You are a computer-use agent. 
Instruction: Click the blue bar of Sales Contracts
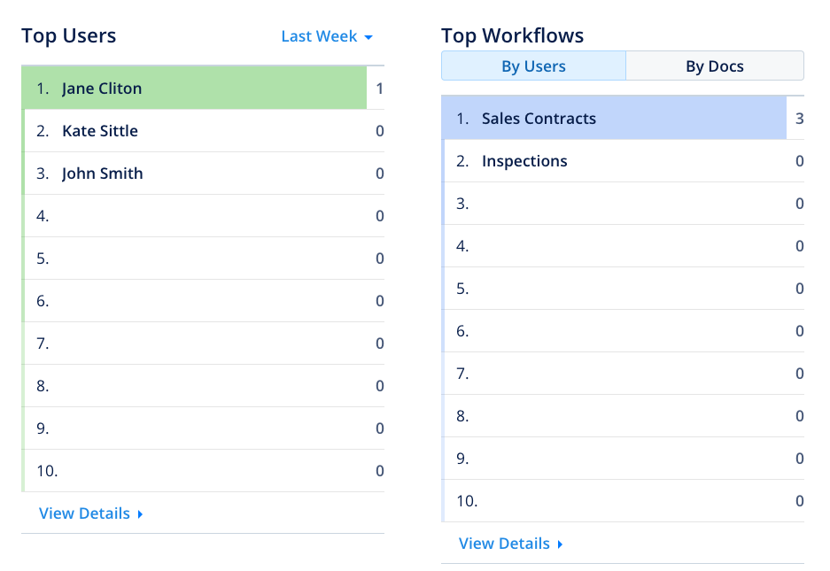(x=691, y=119)
